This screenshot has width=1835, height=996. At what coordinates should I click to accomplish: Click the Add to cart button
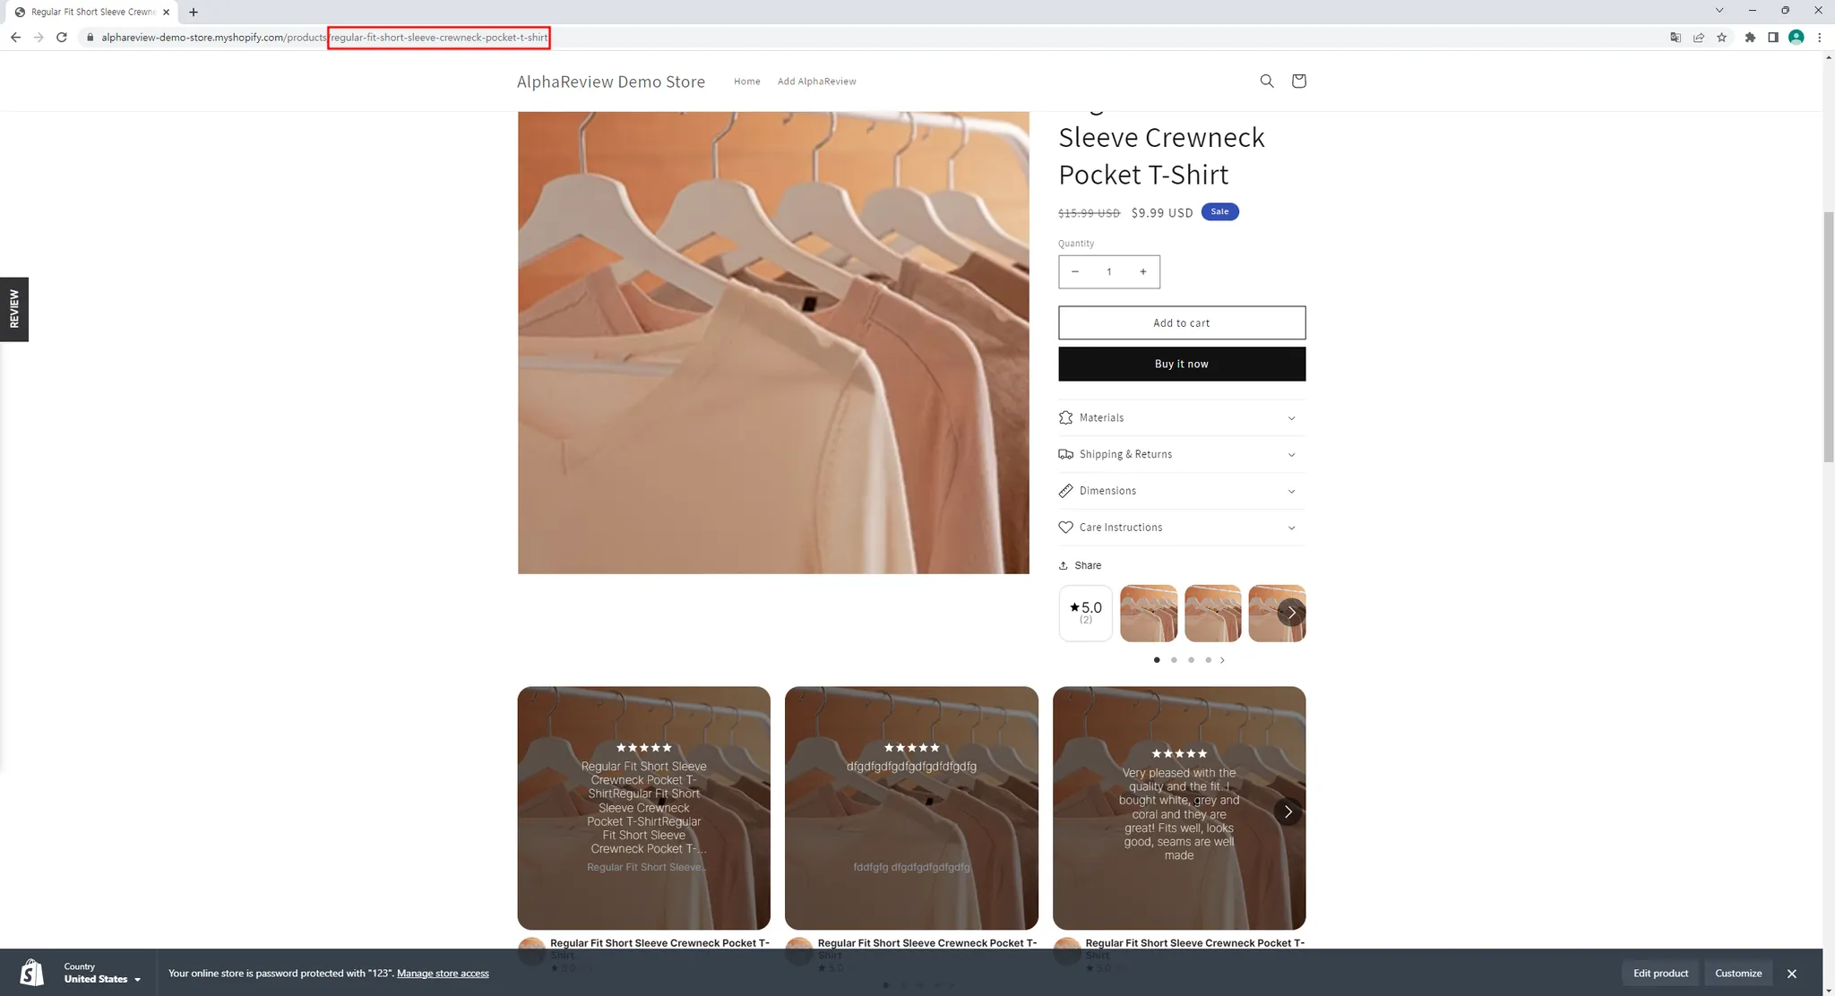pos(1181,323)
